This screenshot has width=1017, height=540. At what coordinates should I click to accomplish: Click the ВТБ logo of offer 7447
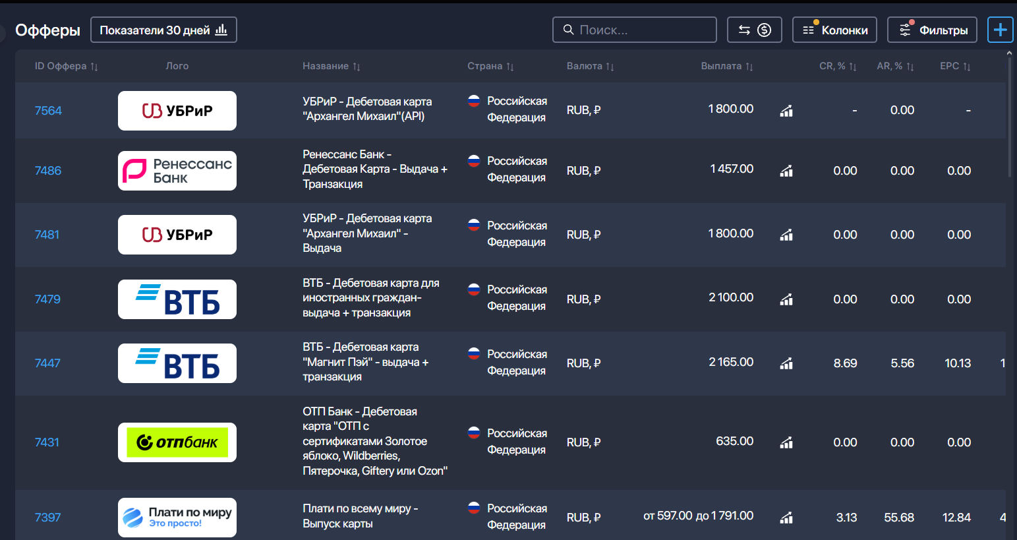[x=177, y=363]
